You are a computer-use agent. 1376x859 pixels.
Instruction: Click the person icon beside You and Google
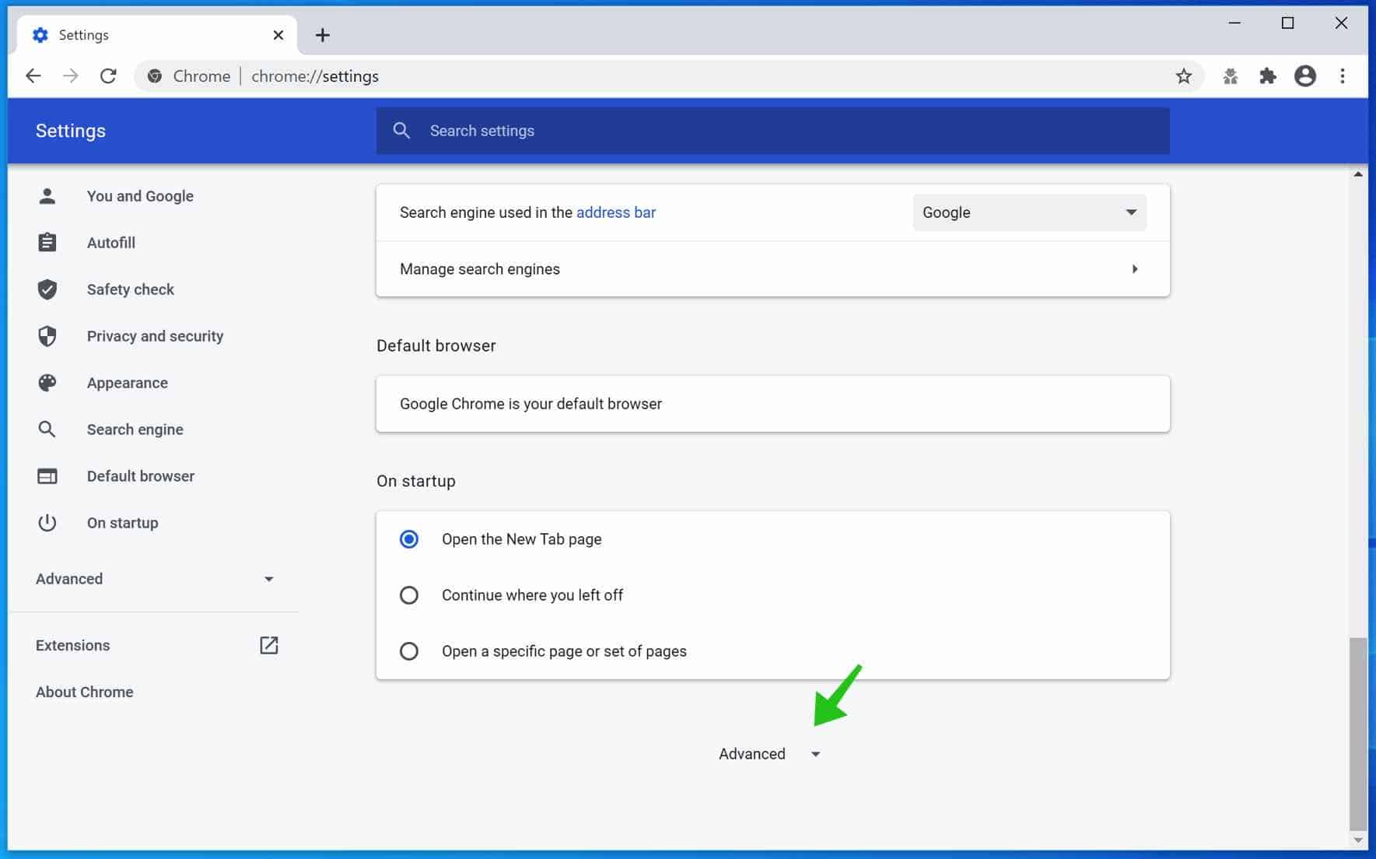[47, 196]
